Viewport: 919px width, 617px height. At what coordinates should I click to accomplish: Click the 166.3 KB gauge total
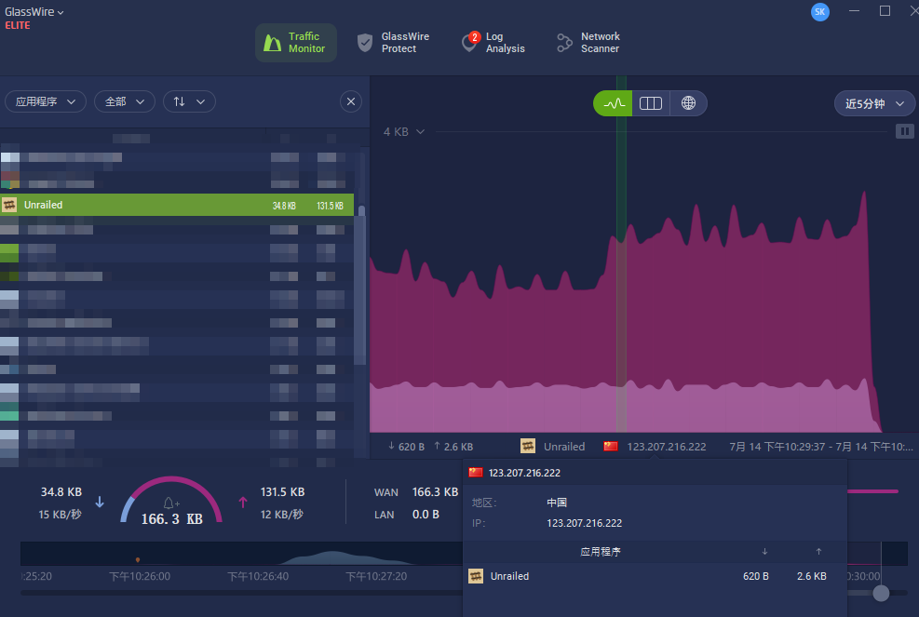171,519
